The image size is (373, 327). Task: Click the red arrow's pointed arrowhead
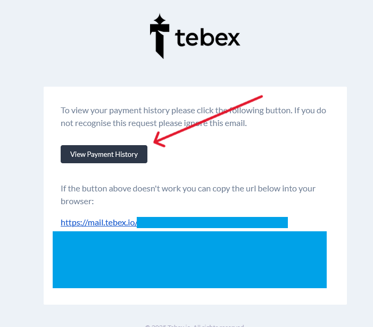coord(156,141)
